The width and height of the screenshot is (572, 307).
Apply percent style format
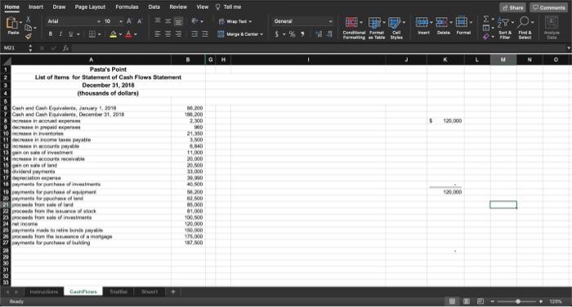coord(293,34)
